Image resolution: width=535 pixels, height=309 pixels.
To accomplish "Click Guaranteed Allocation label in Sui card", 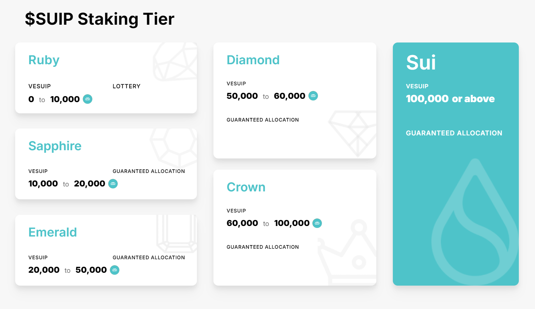I will point(454,133).
